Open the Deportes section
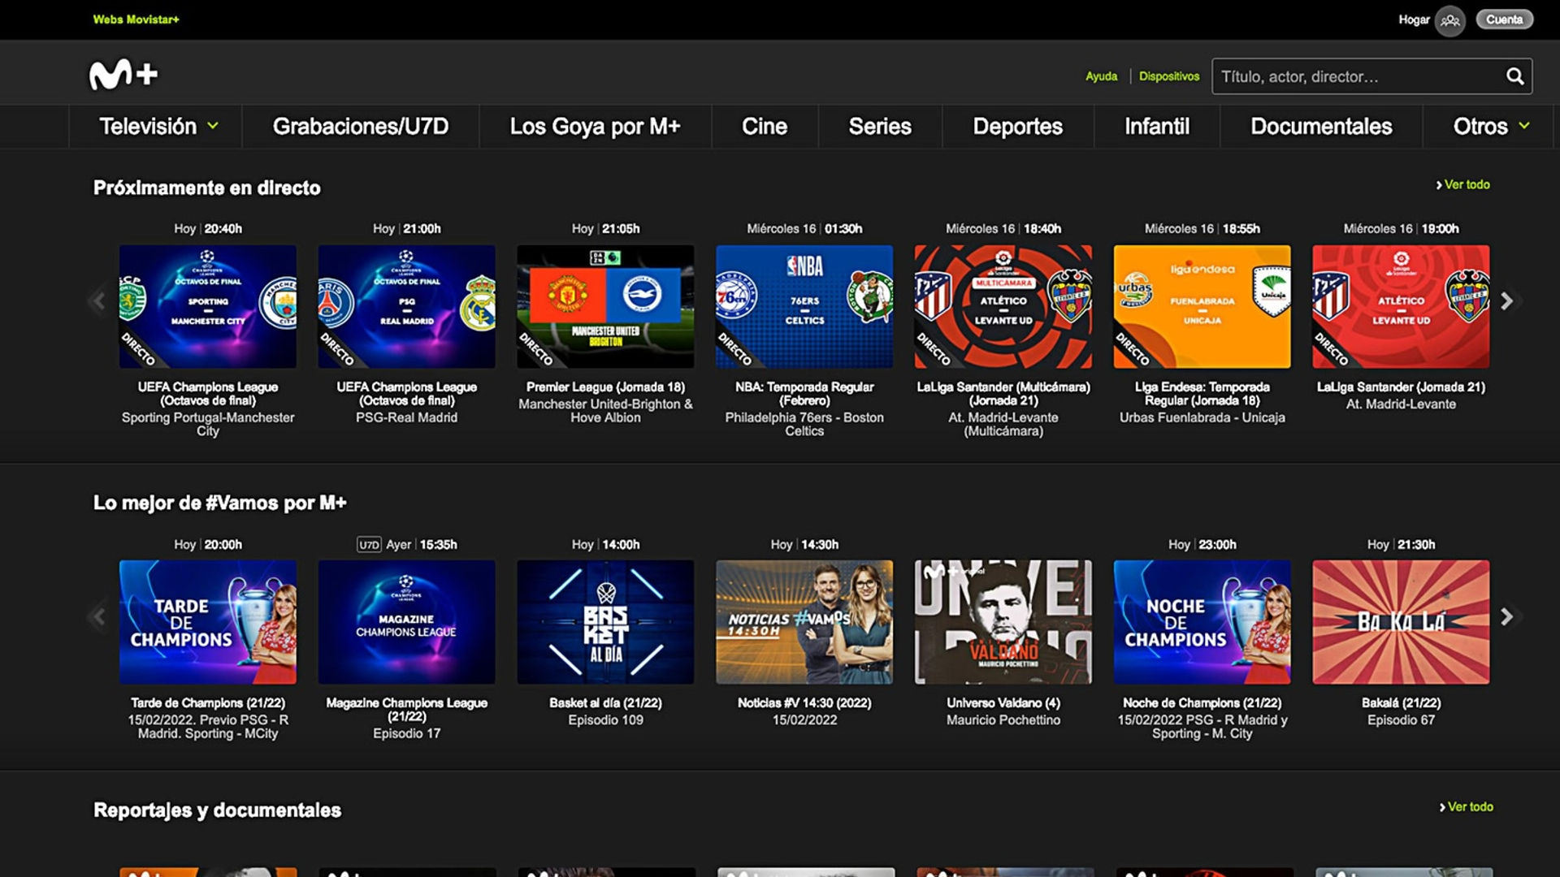Screen dimensions: 1560x877 (x=1018, y=127)
